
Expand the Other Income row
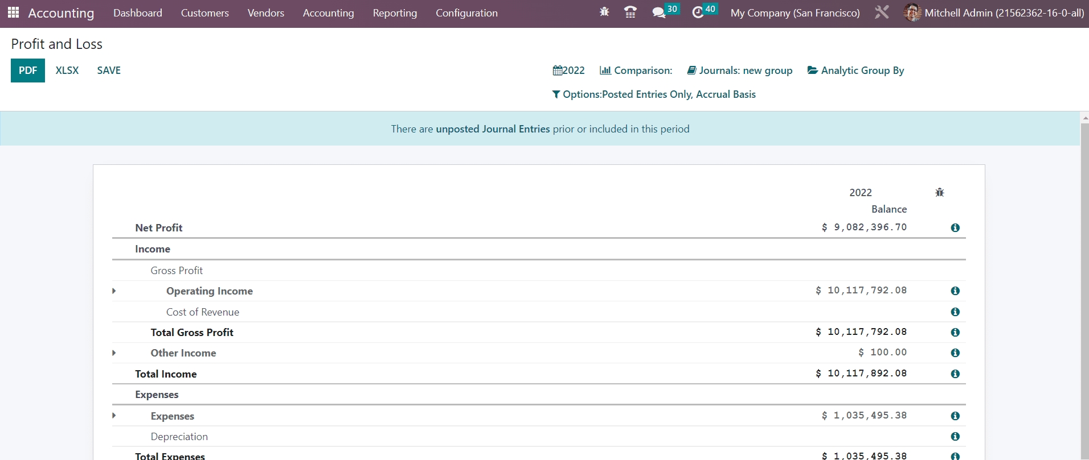[114, 353]
